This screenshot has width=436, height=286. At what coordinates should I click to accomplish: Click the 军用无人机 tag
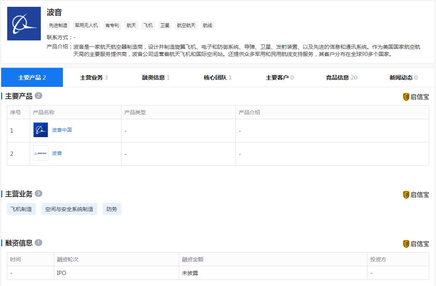tap(86, 25)
